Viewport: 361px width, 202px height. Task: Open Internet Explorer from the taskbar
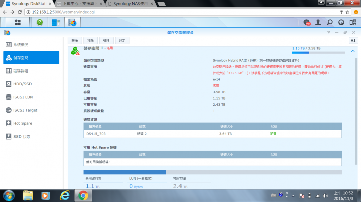point(65,196)
